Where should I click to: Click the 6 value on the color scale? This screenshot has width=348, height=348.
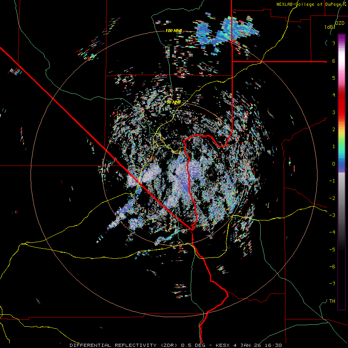(334, 61)
